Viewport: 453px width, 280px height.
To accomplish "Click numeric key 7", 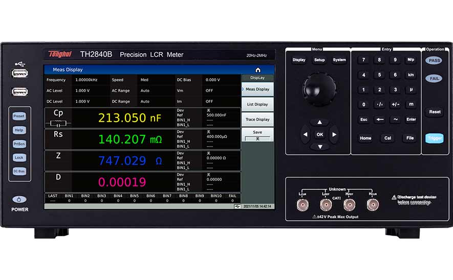I will (364, 60).
